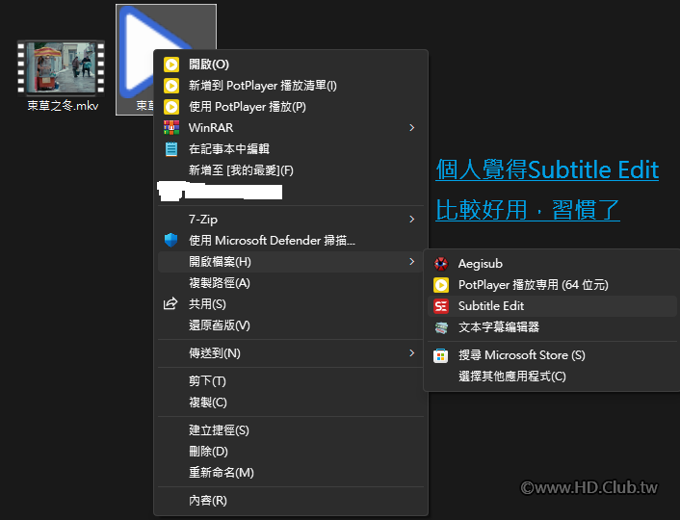Open file with Aegisub
The height and width of the screenshot is (520, 680).
tap(552, 263)
